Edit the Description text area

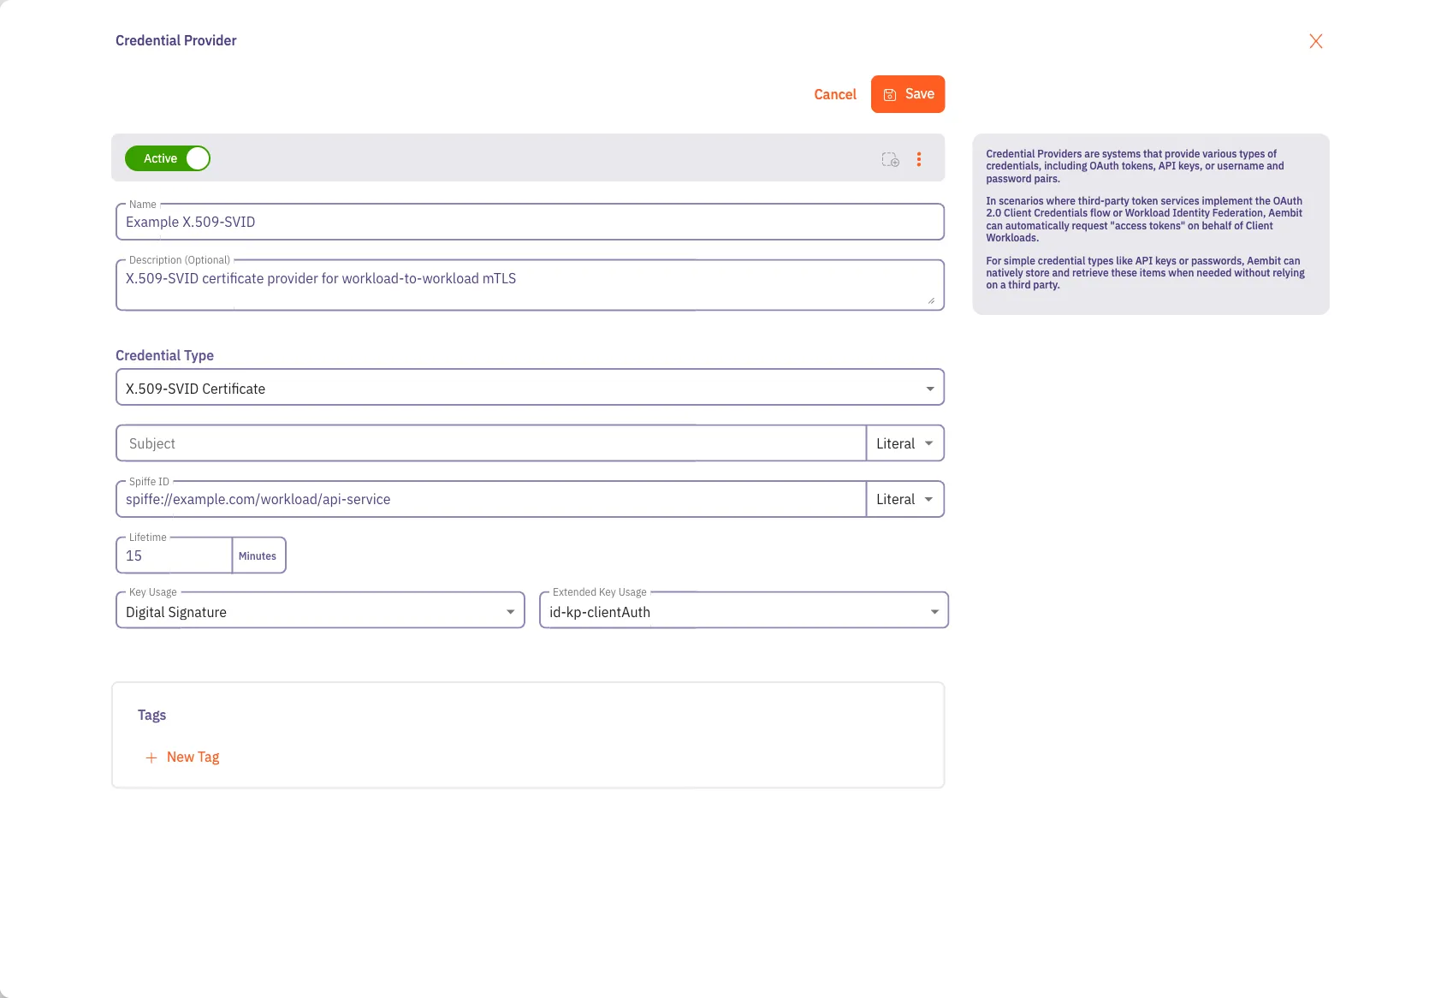coord(530,285)
